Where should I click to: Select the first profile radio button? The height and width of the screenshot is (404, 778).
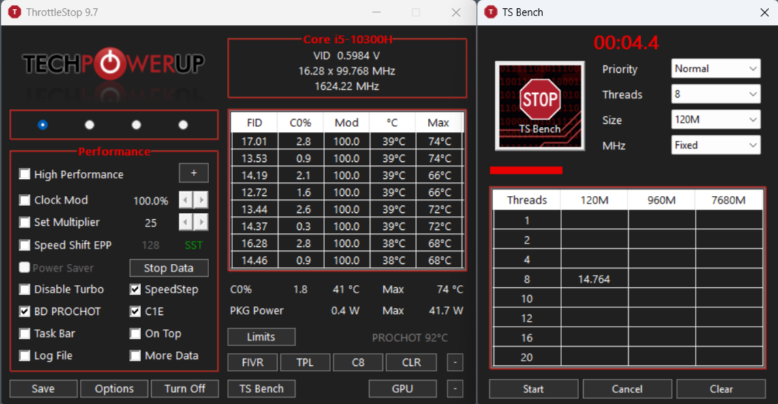(x=43, y=124)
